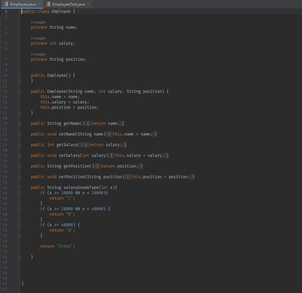
Task: Click the folded body of setSalary()
Action: (139, 156)
